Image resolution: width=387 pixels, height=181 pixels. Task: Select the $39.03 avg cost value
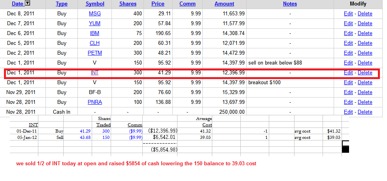[x=334, y=138]
